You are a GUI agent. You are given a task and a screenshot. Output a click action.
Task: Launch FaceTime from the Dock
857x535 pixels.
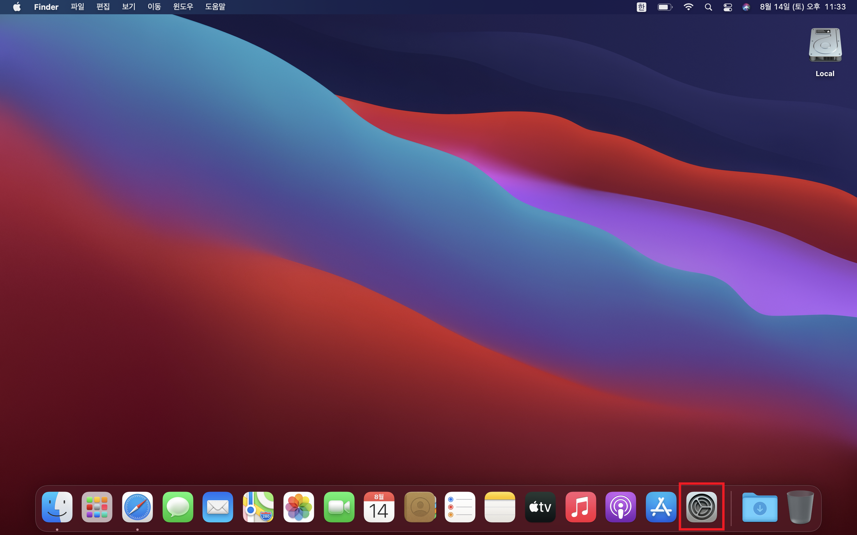point(339,507)
